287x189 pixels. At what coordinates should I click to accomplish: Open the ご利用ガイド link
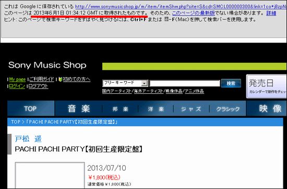click(x=42, y=79)
